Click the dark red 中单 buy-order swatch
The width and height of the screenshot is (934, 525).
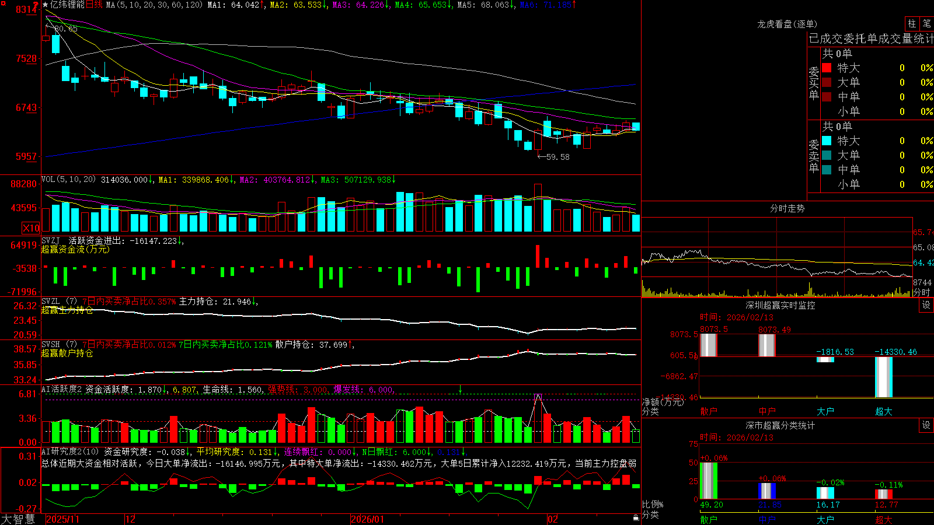click(827, 97)
